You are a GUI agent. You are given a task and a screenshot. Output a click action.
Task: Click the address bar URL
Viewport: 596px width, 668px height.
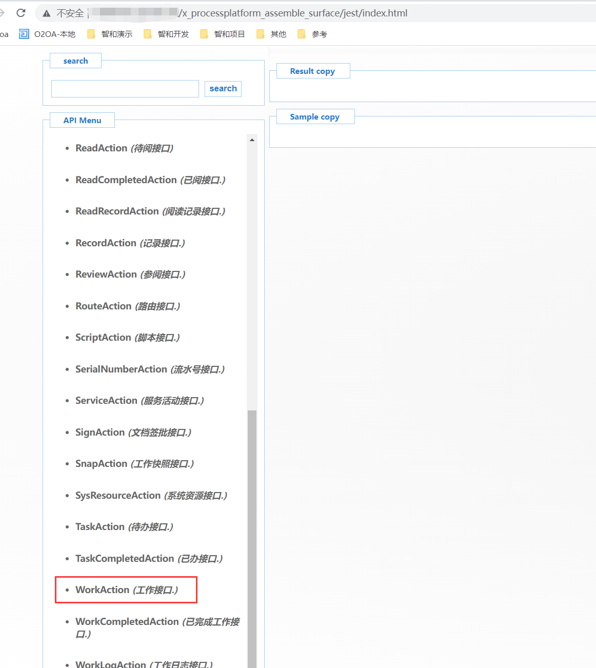coord(292,13)
